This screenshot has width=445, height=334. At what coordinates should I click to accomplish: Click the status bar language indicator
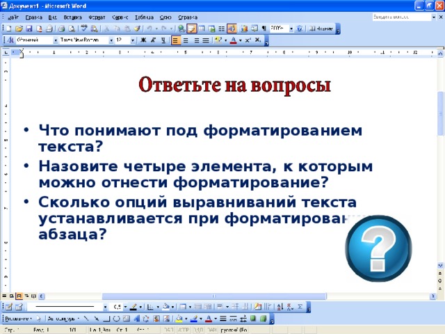[234, 330]
